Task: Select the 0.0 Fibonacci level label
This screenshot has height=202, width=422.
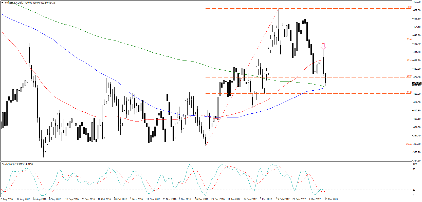Action: [410, 7]
